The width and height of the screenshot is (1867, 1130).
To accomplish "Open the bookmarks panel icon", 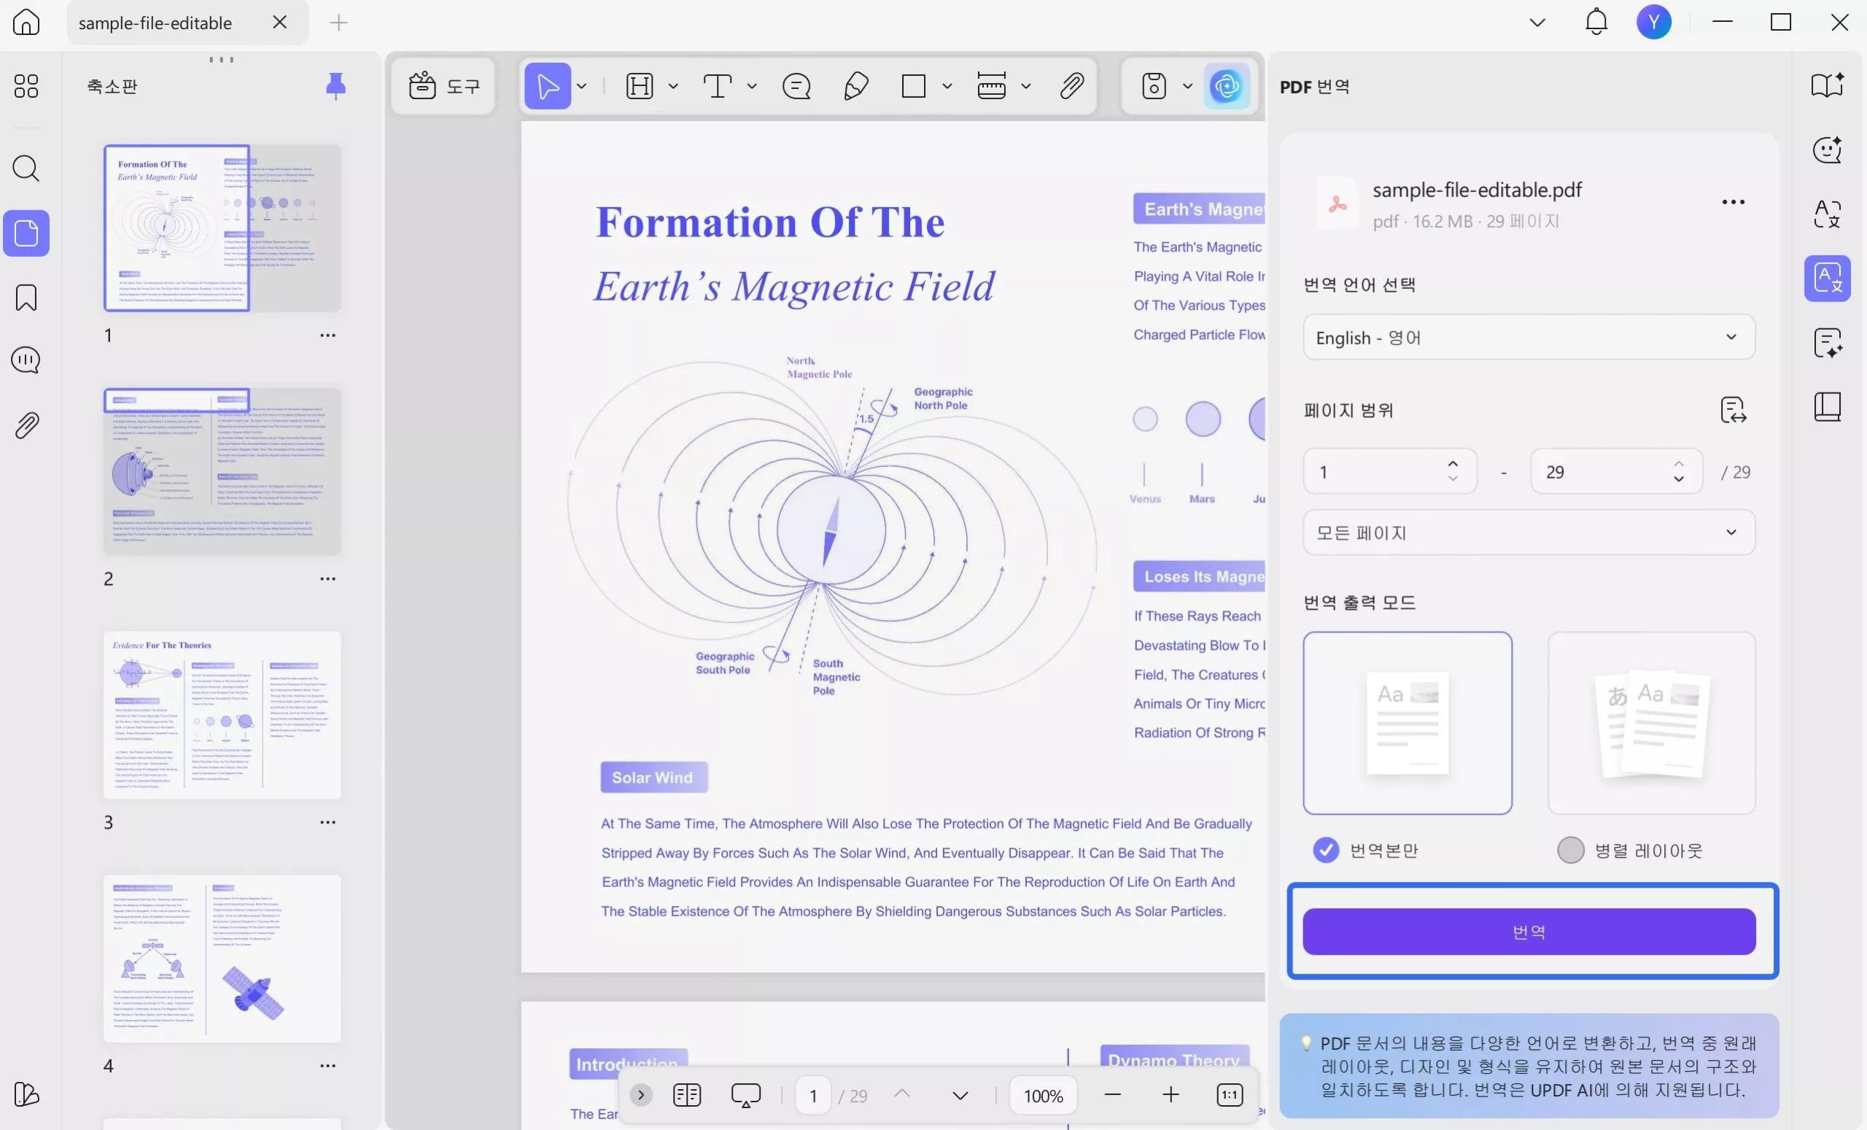I will [x=26, y=297].
